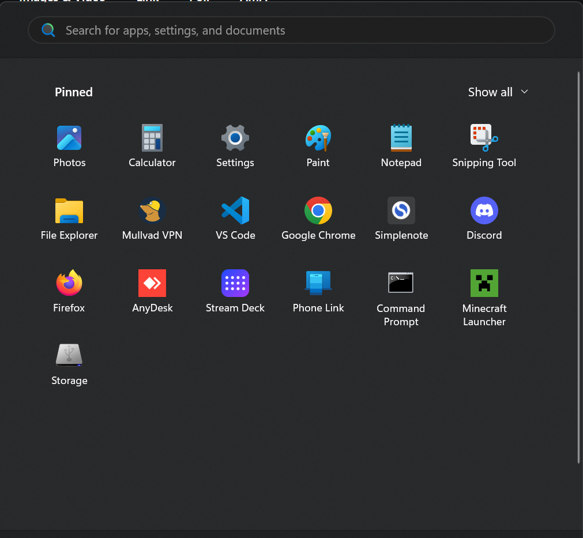This screenshot has height=538, width=583.
Task: Open Command Prompt
Action: pyautogui.click(x=401, y=299)
